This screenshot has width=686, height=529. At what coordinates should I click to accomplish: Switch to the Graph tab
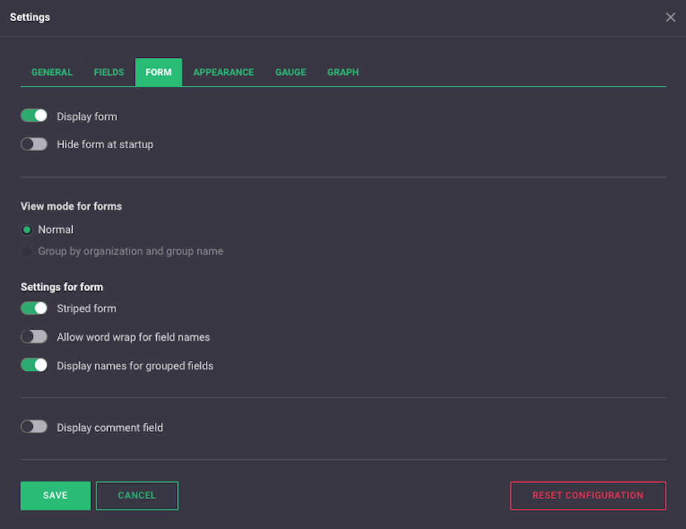343,72
